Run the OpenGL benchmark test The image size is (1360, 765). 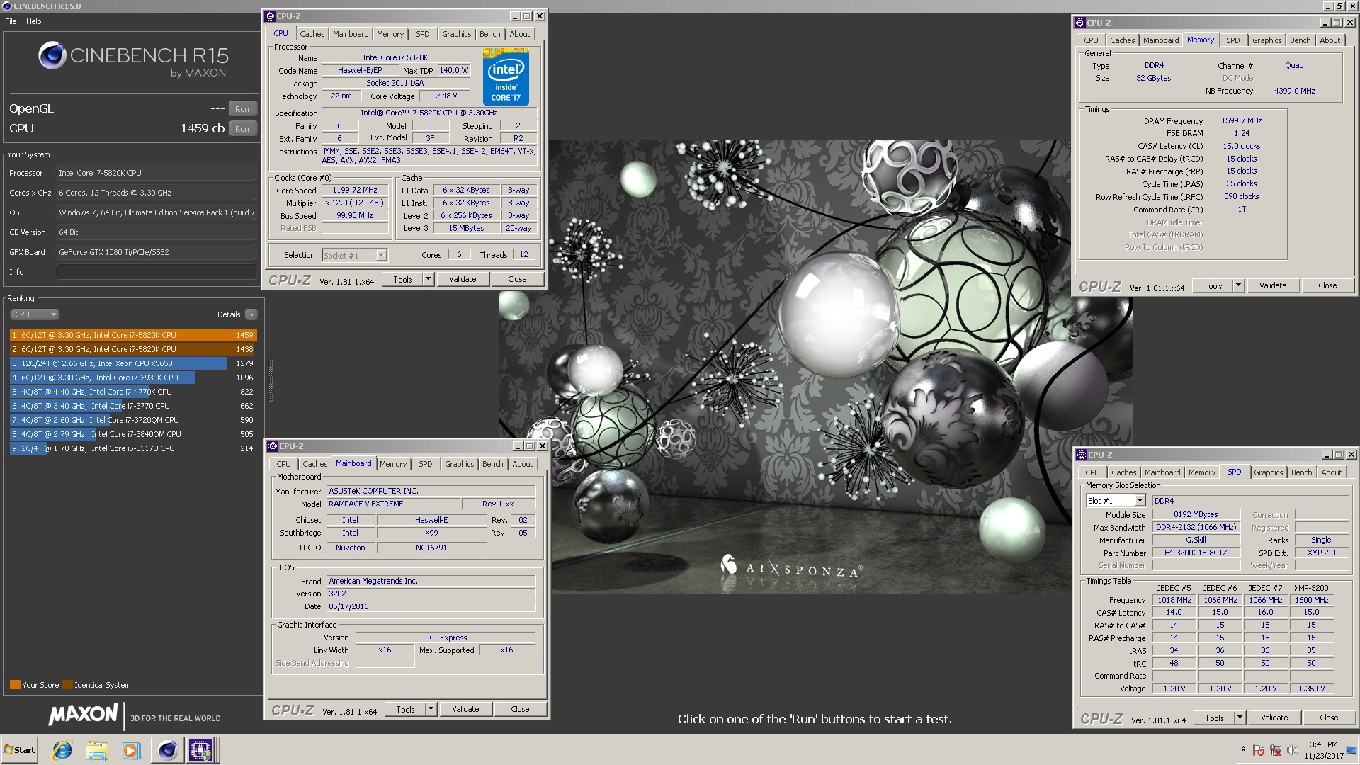[242, 109]
